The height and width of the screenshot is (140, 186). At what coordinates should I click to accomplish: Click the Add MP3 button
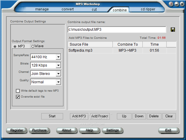click(x=79, y=116)
